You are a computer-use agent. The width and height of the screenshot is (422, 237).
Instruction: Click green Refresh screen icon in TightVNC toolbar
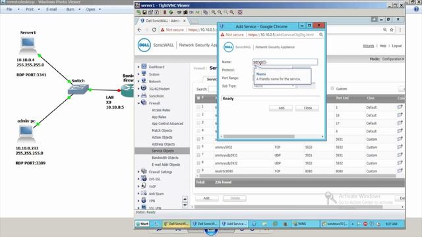coord(171,13)
